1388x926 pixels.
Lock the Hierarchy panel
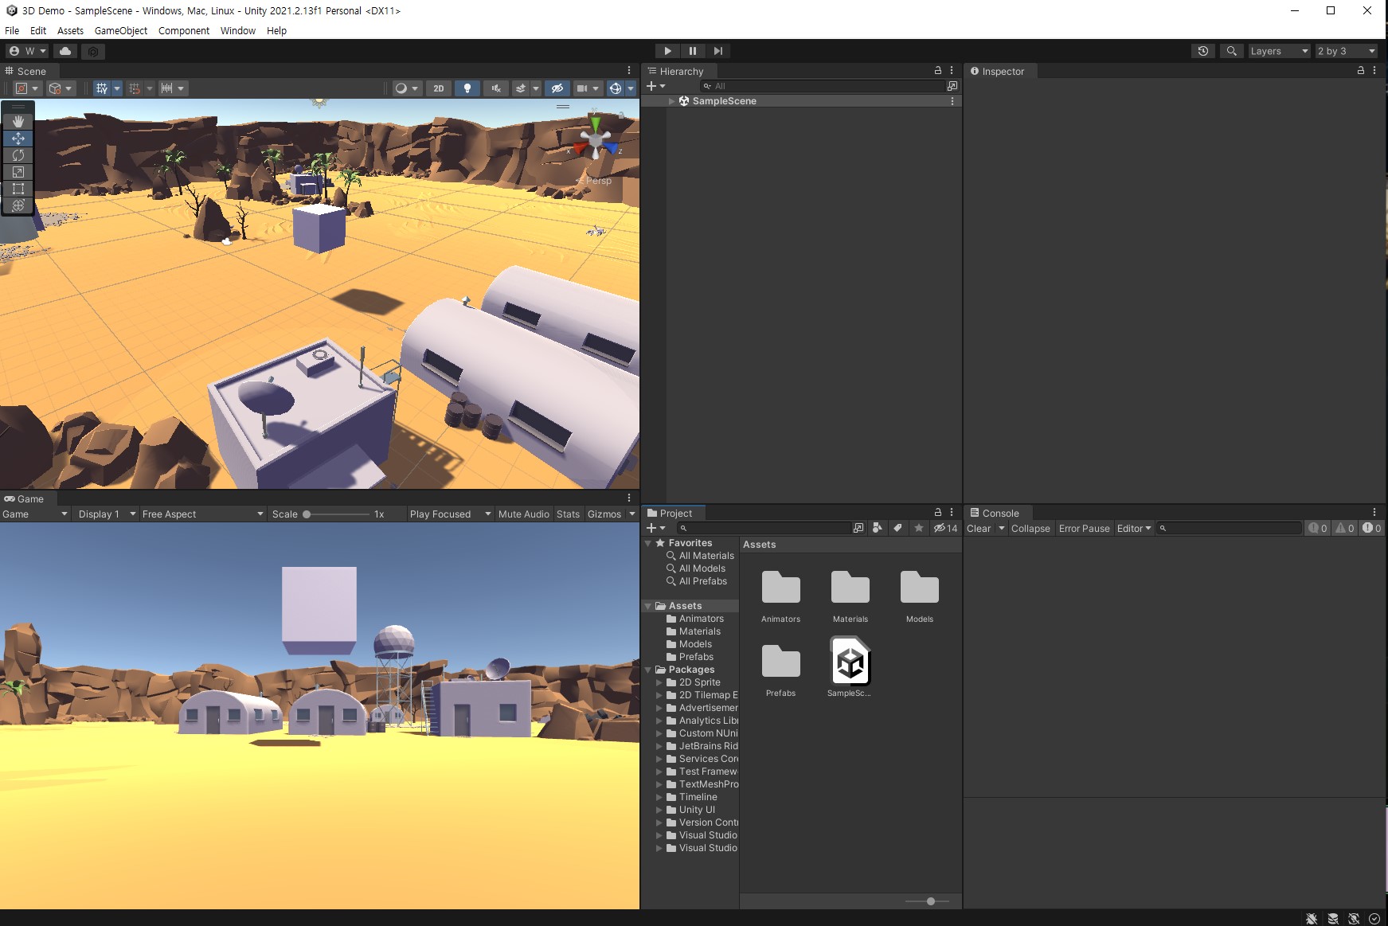coord(938,70)
